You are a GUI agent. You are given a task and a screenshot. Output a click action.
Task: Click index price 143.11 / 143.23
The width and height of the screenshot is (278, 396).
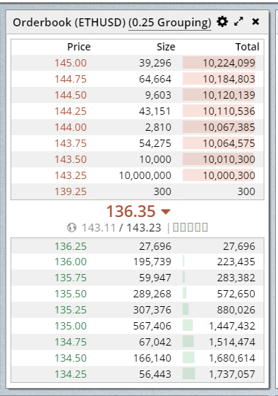pyautogui.click(x=121, y=227)
